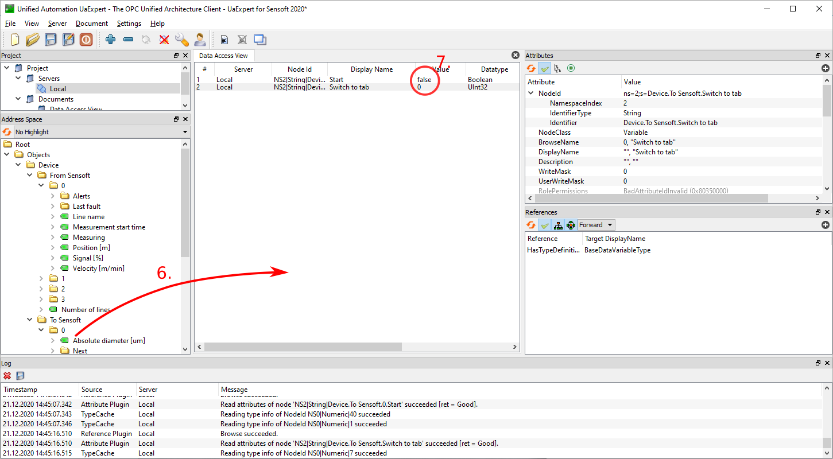The height and width of the screenshot is (459, 833).
Task: Clear the log with the red X icon
Action: (7, 376)
